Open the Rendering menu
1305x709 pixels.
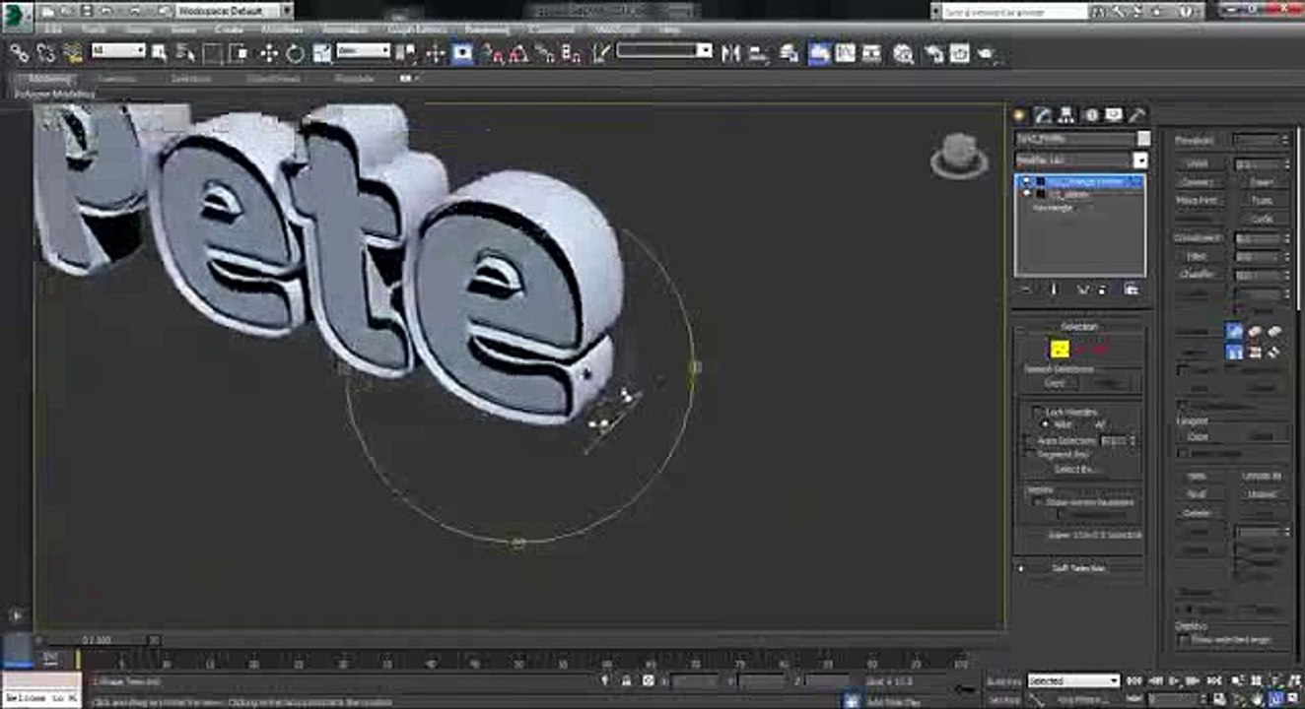(487, 30)
